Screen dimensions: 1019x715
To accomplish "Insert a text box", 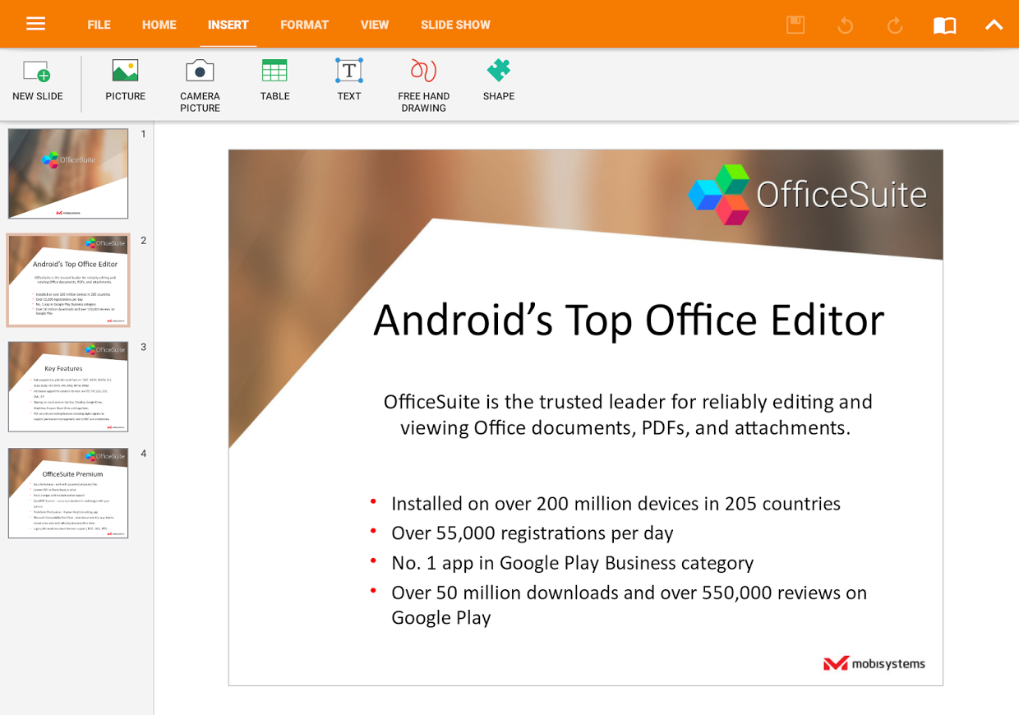I will coord(349,81).
